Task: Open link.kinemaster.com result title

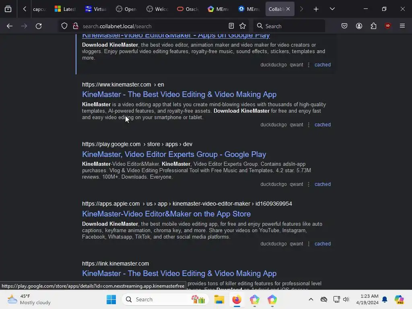Action: [179, 274]
